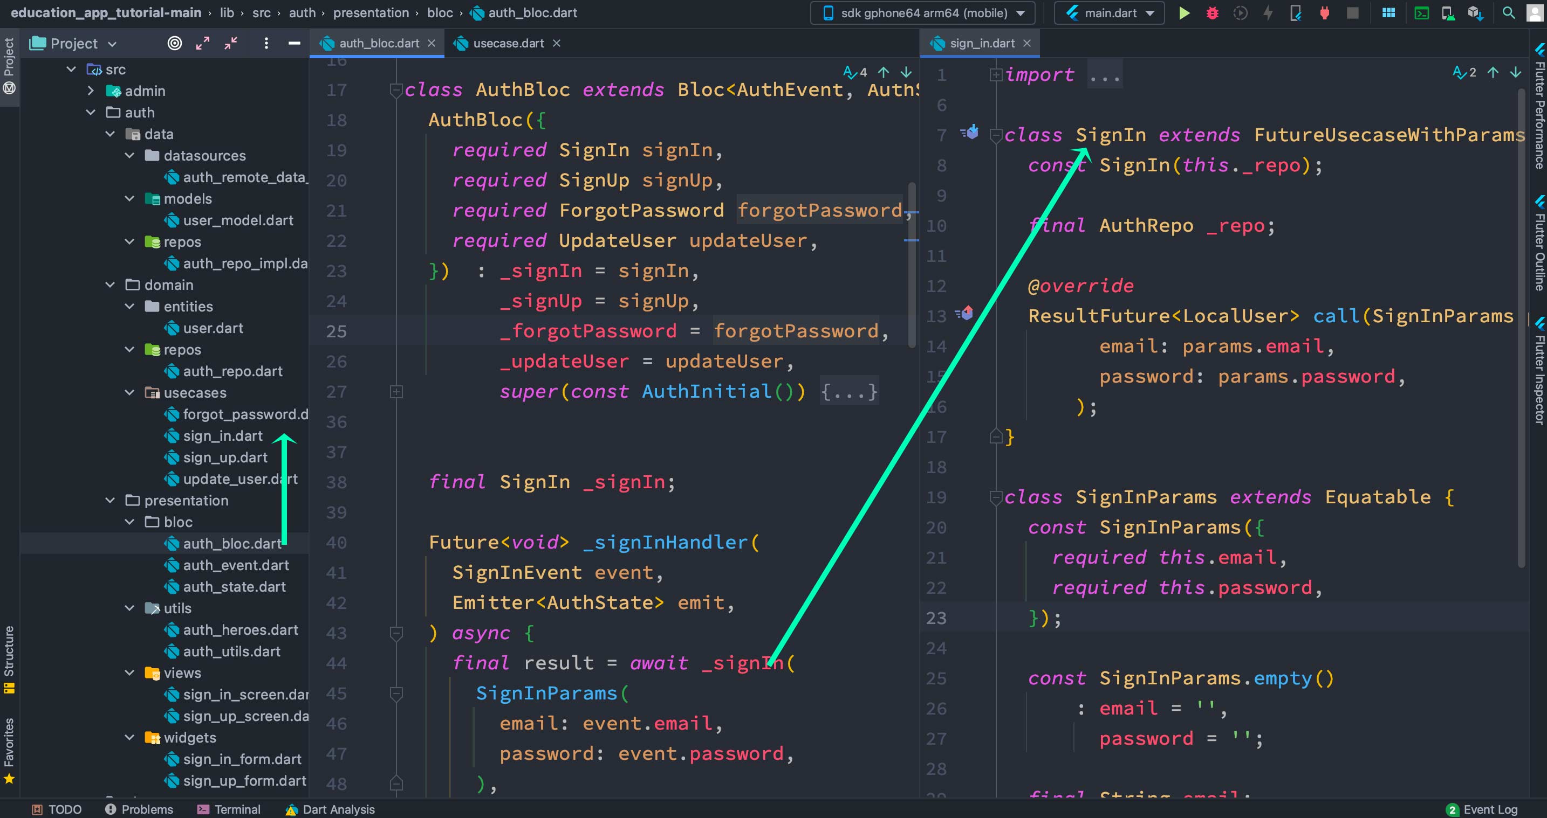1547x818 pixels.
Task: Open the Resource Manager side tool icon
Action: pyautogui.click(x=9, y=88)
